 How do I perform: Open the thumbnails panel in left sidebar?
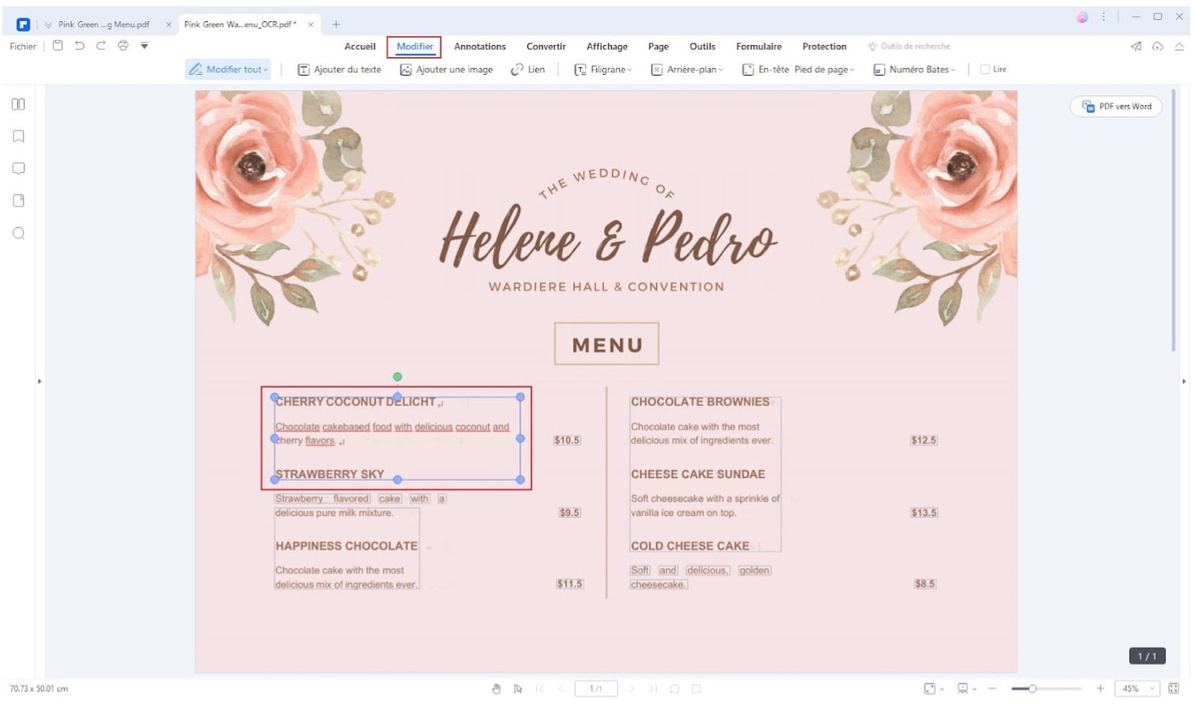pos(18,104)
